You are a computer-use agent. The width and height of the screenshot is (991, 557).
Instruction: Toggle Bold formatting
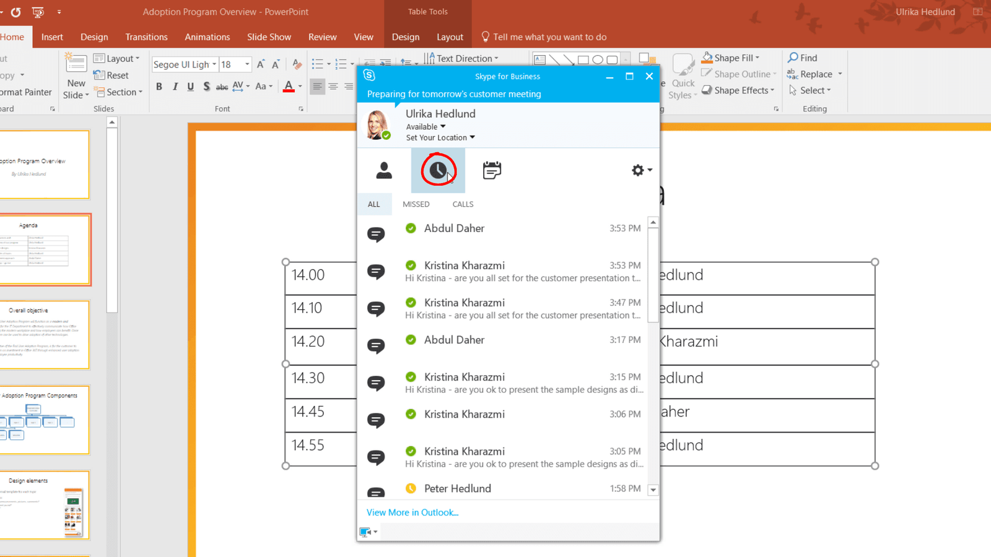[x=159, y=87]
